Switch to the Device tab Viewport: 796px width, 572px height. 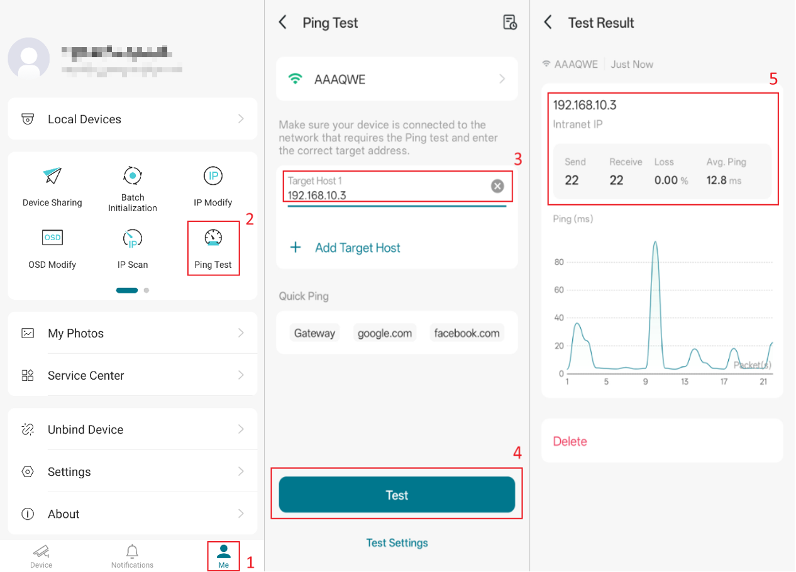click(41, 556)
